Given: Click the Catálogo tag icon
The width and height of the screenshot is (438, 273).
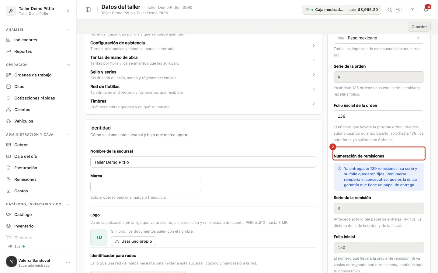Looking at the screenshot, I should click(9, 214).
